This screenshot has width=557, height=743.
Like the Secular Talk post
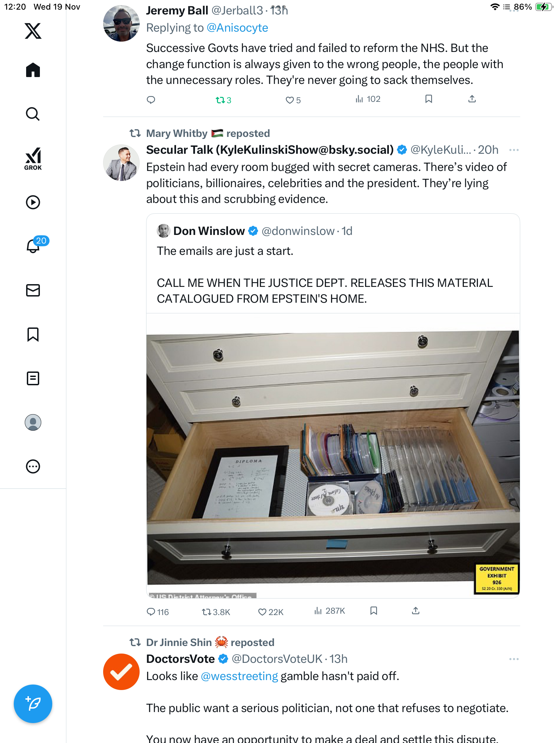tap(271, 612)
